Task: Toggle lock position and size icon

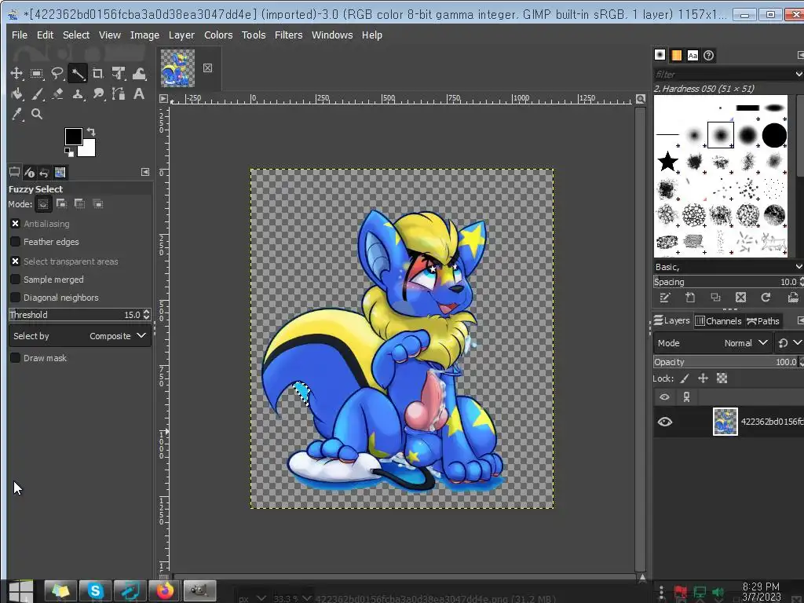Action: [x=703, y=378]
